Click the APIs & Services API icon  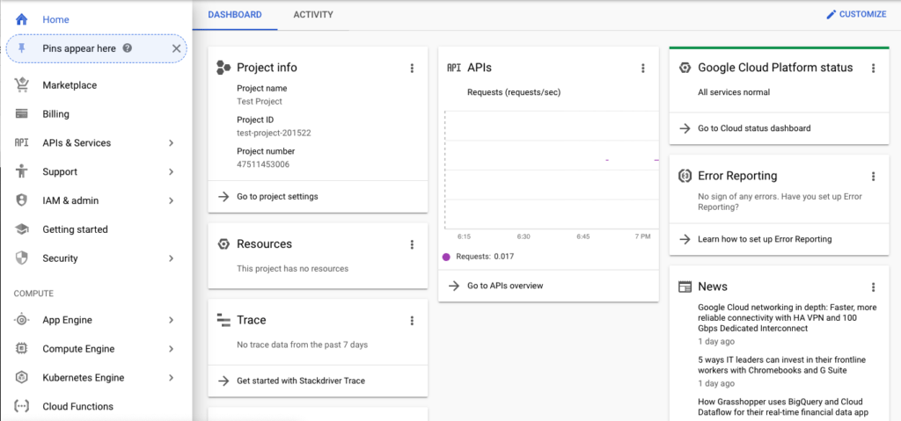point(21,142)
